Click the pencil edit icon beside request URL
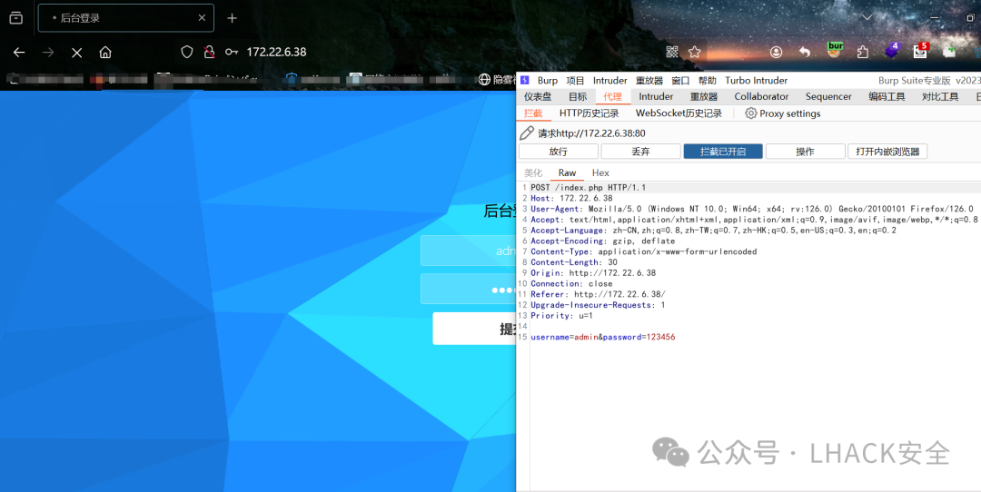 [x=528, y=133]
